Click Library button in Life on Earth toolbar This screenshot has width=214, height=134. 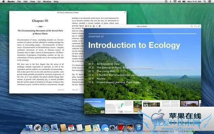pyautogui.click(x=94, y=26)
